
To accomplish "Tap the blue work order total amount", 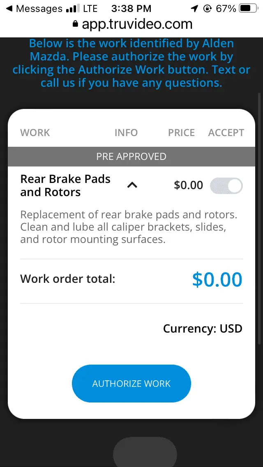I will click(x=217, y=280).
